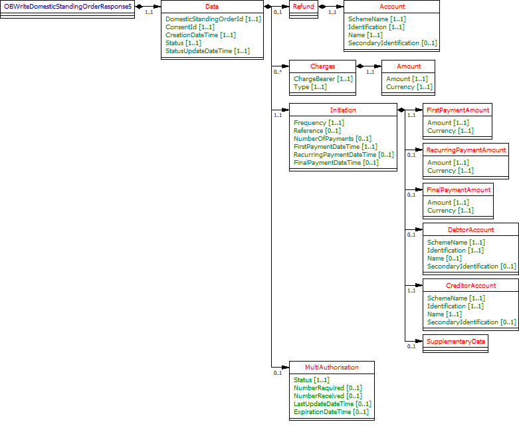Screen dimensions: 519x432
Task: Click the arrowhead pointing into MultiAuthorisation box
Action: 284,367
